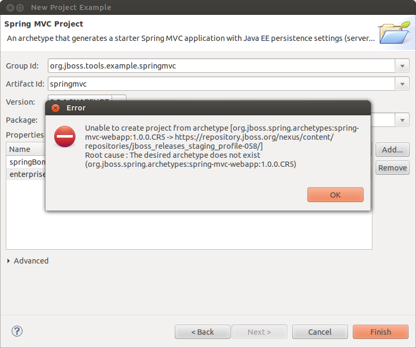Click the red error stop icon
This screenshot has width=416, height=348.
tap(65, 137)
